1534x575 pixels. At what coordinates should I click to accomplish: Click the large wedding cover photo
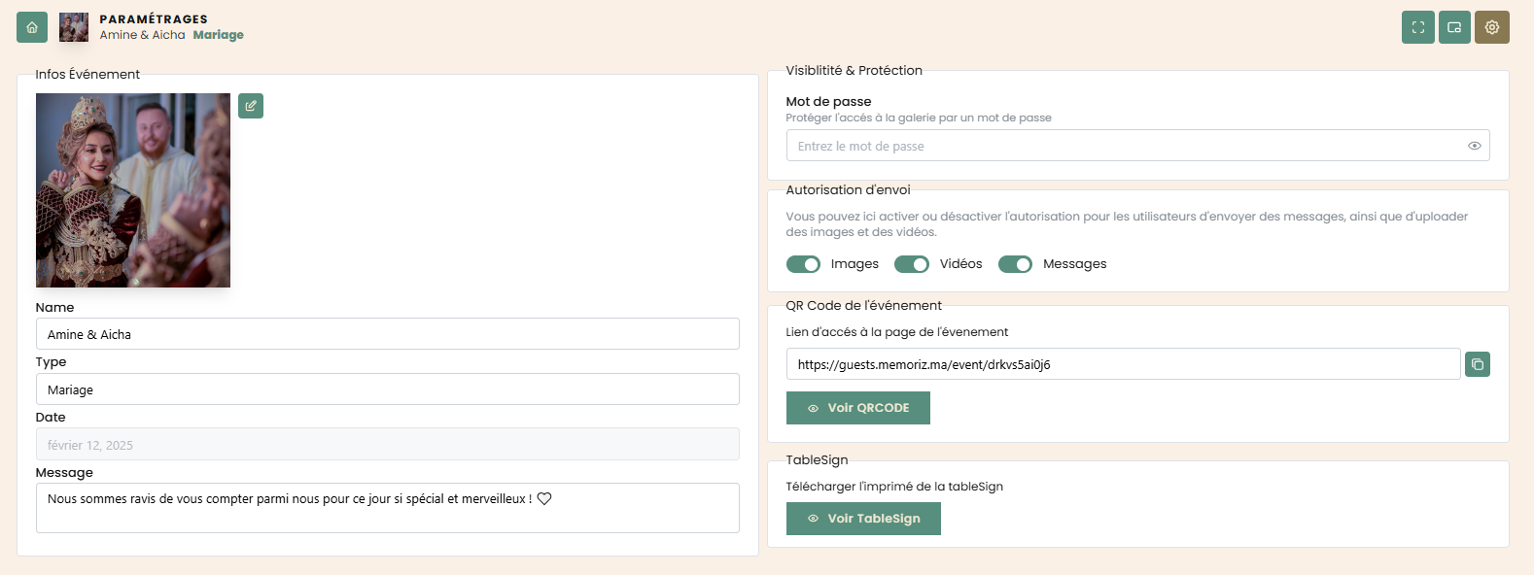tap(133, 190)
